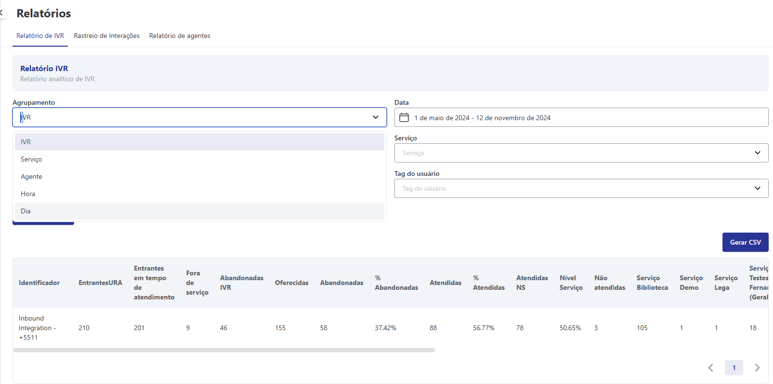Click the 37.42% value cell

tap(385, 328)
